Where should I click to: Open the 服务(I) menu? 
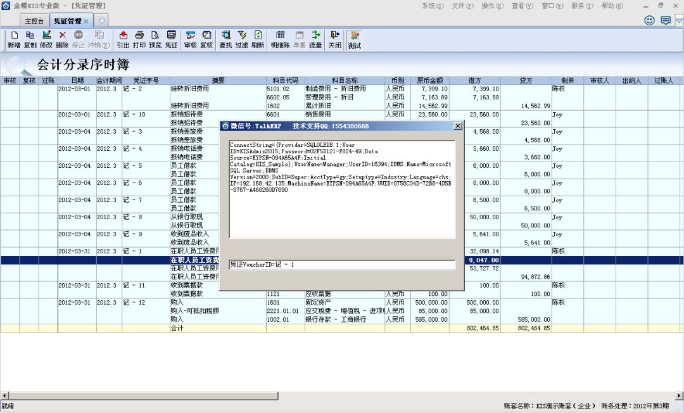tap(583, 6)
